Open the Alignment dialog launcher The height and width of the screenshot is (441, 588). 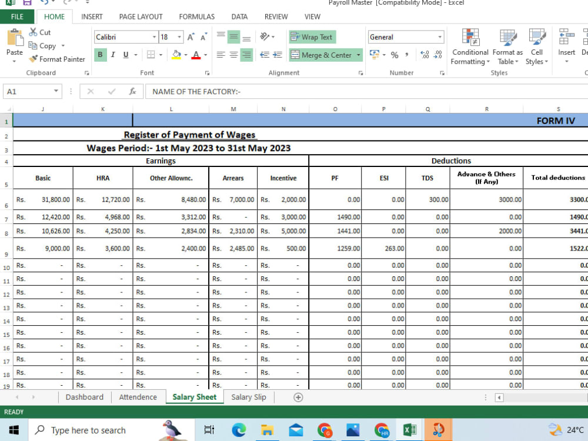[361, 73]
